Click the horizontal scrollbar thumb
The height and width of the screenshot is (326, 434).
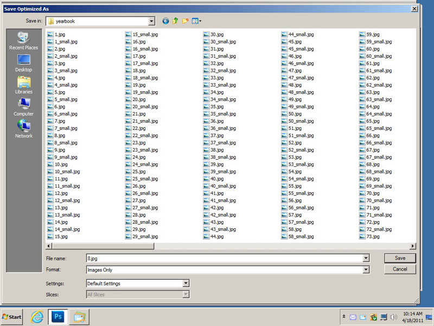tap(103, 246)
